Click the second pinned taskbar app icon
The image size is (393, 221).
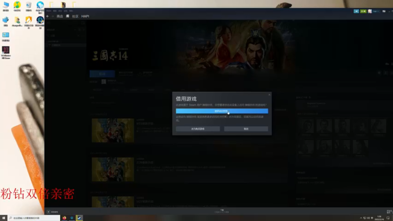pos(72,218)
